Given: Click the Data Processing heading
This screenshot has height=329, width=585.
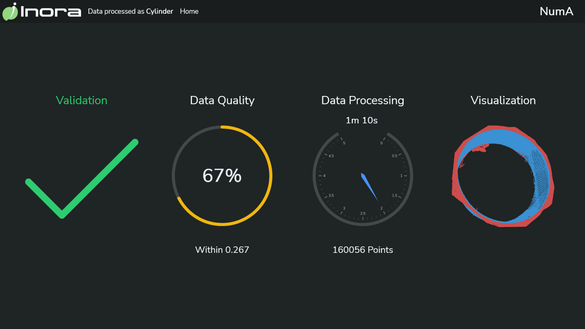Looking at the screenshot, I should [x=363, y=100].
